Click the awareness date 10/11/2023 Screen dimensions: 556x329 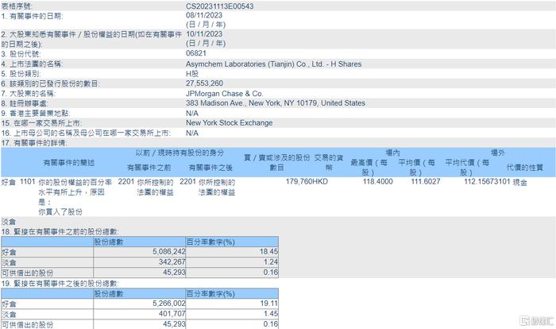point(204,34)
